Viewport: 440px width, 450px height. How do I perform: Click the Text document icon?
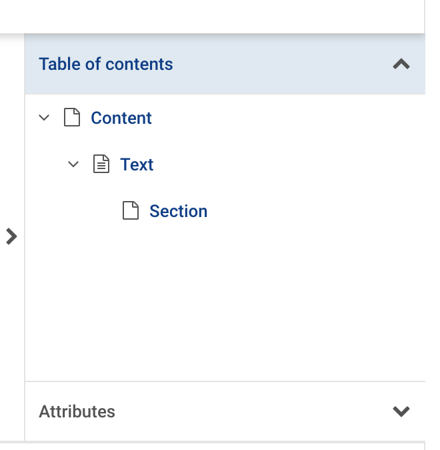click(x=101, y=164)
